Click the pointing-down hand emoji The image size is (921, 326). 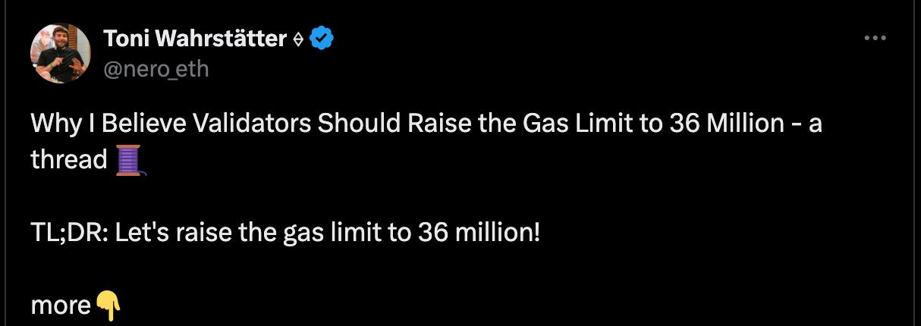108,306
